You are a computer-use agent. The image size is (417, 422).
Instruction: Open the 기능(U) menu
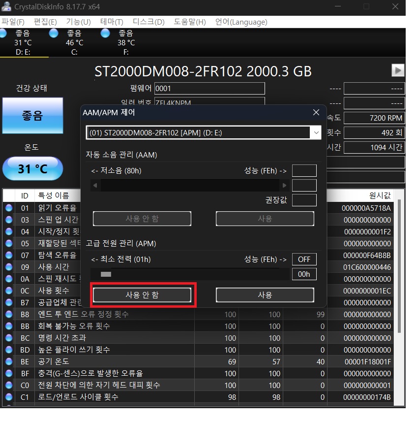tap(79, 22)
